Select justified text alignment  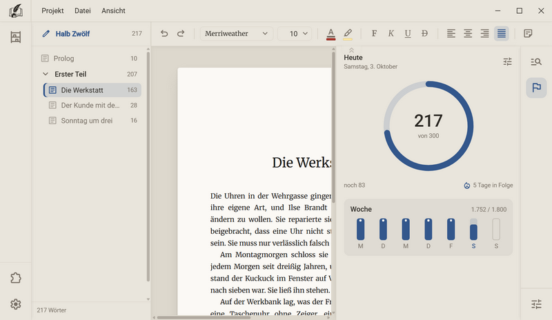tap(502, 33)
